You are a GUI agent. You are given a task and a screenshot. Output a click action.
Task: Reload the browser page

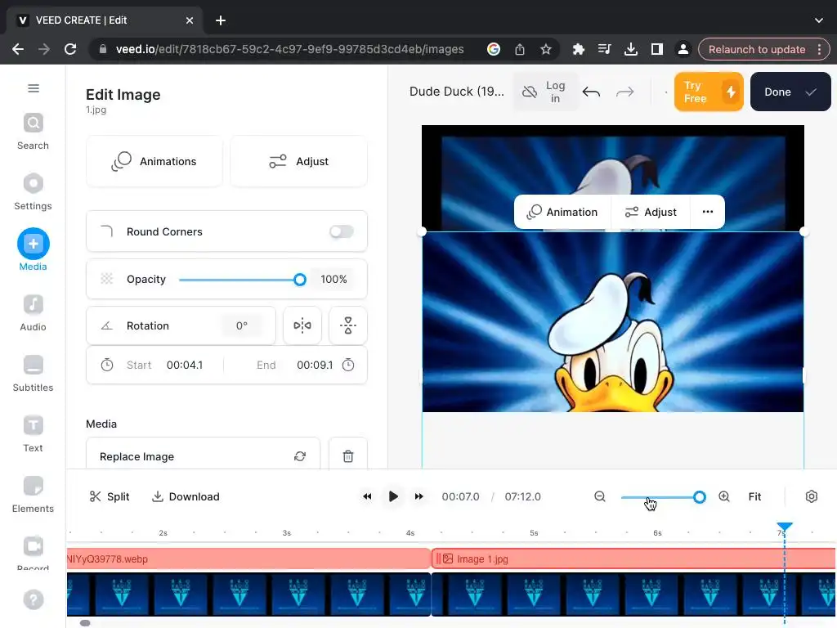(x=70, y=49)
